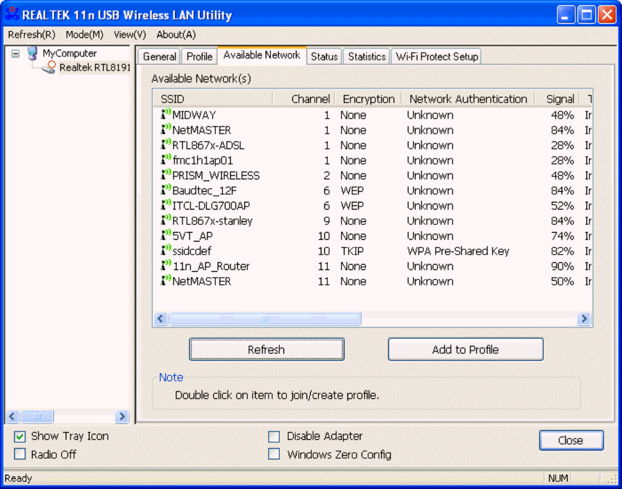Enable Windows Zero Config checkbox
Viewport: 622px width, 489px height.
[273, 454]
